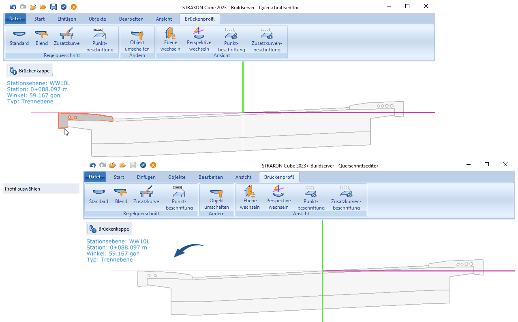Click the Undo icon in lower window title bar
The image size is (518, 322).
pos(92,165)
